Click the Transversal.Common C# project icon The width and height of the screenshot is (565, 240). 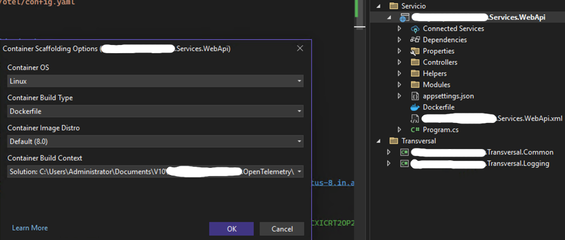point(404,152)
